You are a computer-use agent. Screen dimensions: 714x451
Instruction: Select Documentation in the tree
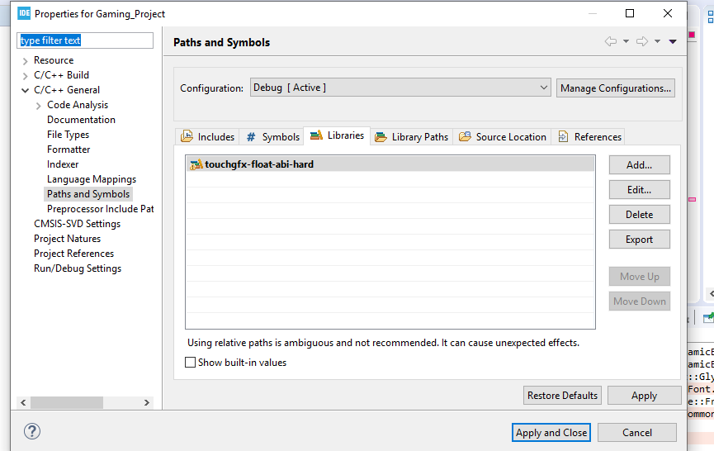coord(81,120)
